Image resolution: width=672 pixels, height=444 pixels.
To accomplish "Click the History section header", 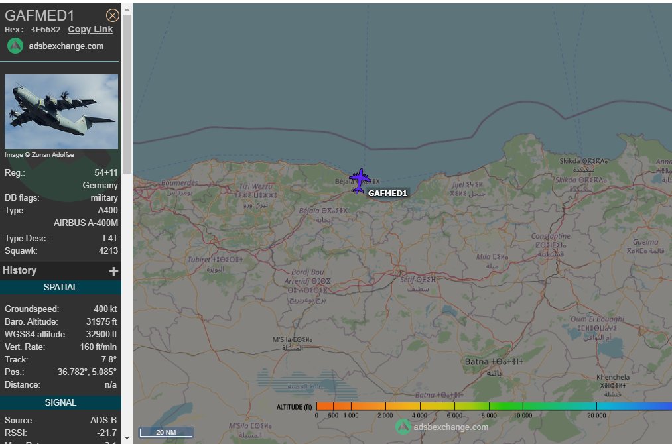I will click(60, 270).
